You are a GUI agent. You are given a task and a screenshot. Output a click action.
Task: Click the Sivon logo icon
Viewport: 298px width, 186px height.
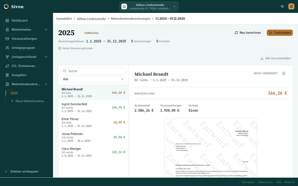tap(6, 6)
